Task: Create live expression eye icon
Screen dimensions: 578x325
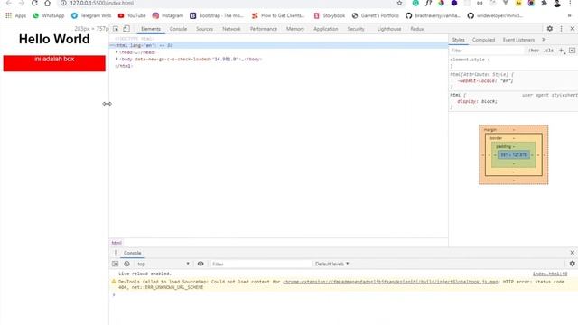Action: point(200,264)
